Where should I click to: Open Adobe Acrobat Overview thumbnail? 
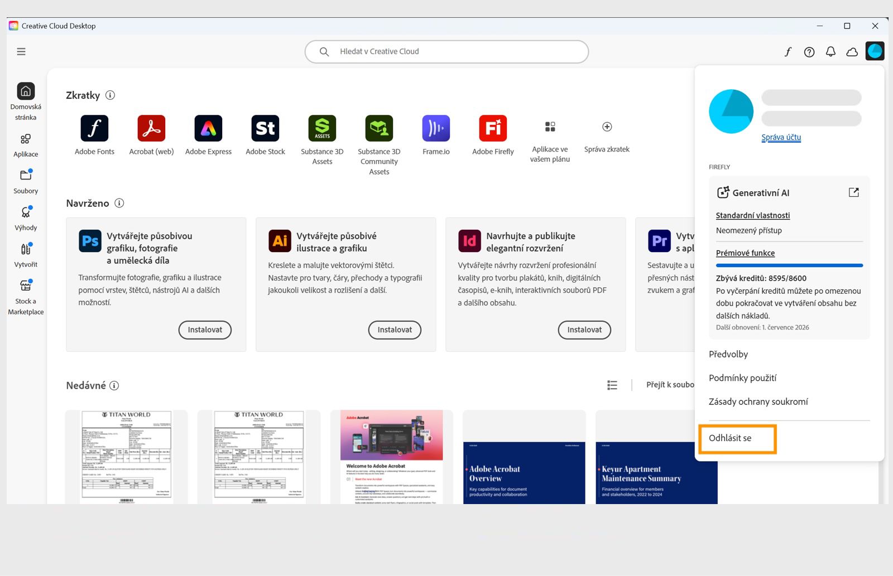click(x=524, y=457)
